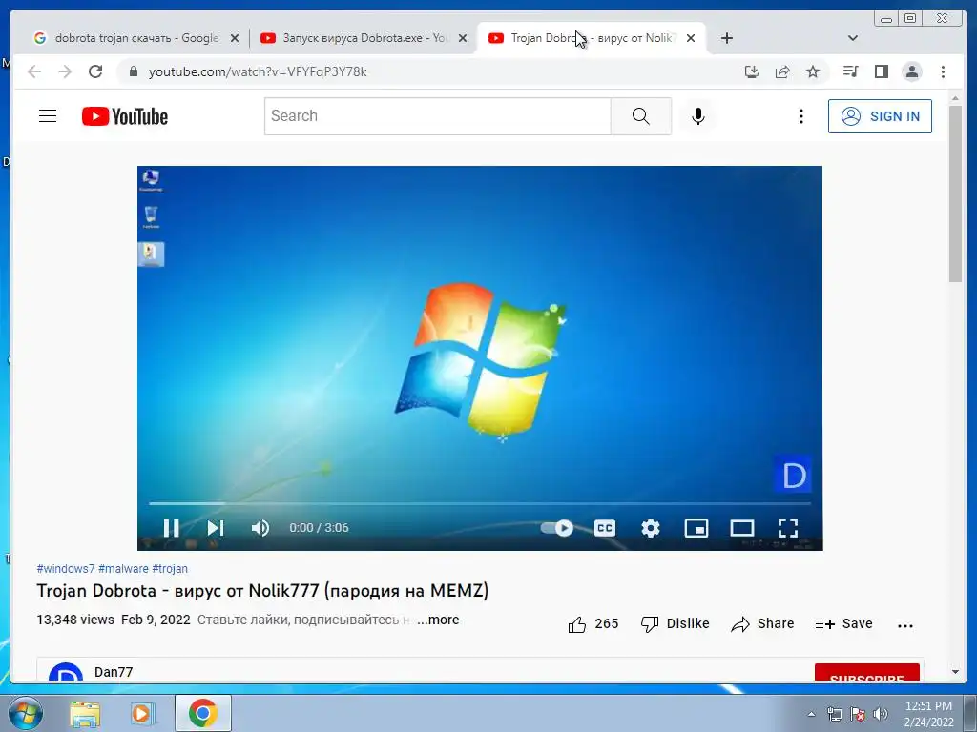The width and height of the screenshot is (977, 732).
Task: Open Windows Explorer from taskbar
Action: pyautogui.click(x=85, y=714)
